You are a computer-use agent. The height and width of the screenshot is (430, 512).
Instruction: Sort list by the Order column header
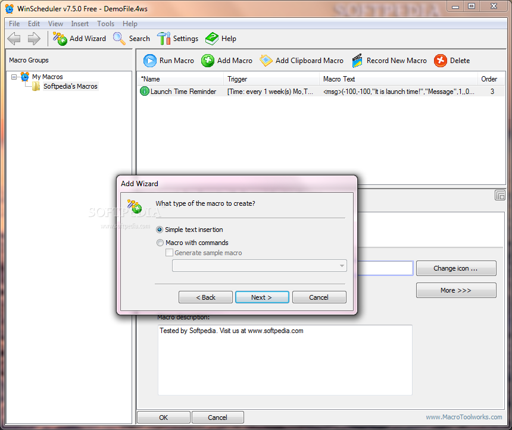[x=491, y=79]
